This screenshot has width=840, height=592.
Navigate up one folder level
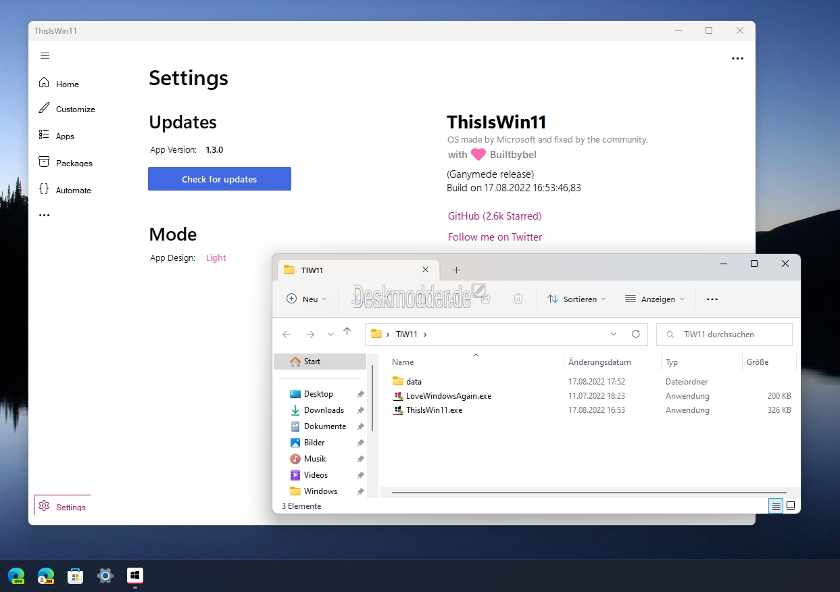347,332
